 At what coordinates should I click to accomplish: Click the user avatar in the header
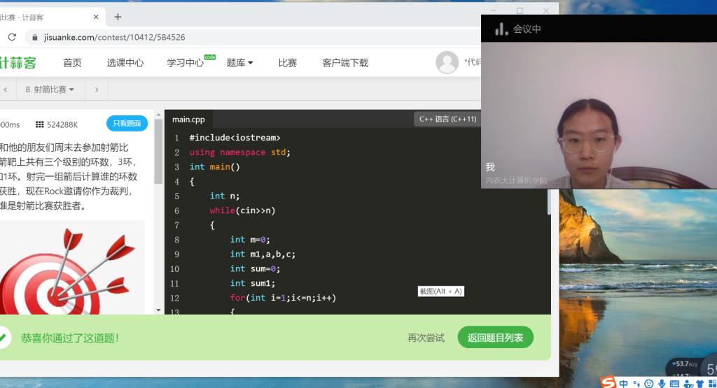click(x=447, y=62)
